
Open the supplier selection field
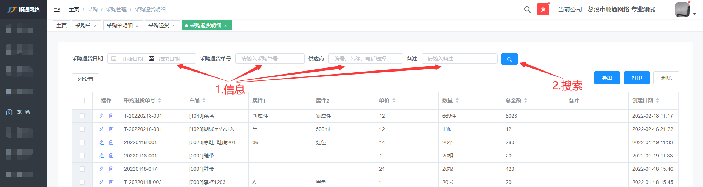click(365, 59)
